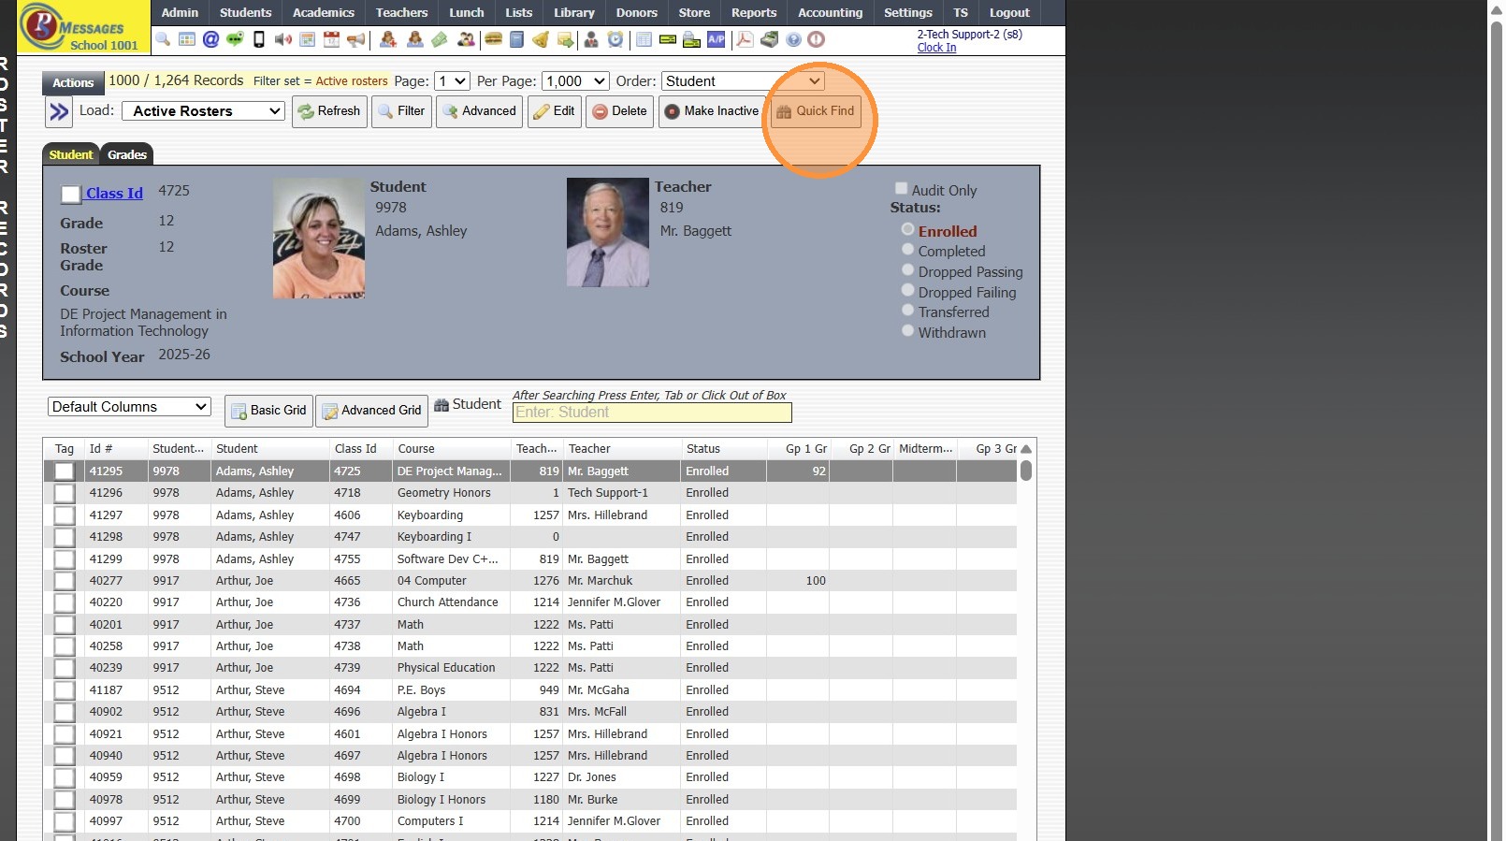Click the alarm clock icon in toolbar
The image size is (1506, 841).
coord(615,39)
